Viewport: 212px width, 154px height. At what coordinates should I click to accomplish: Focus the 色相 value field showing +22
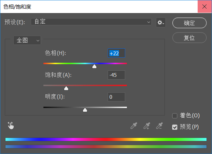point(116,53)
